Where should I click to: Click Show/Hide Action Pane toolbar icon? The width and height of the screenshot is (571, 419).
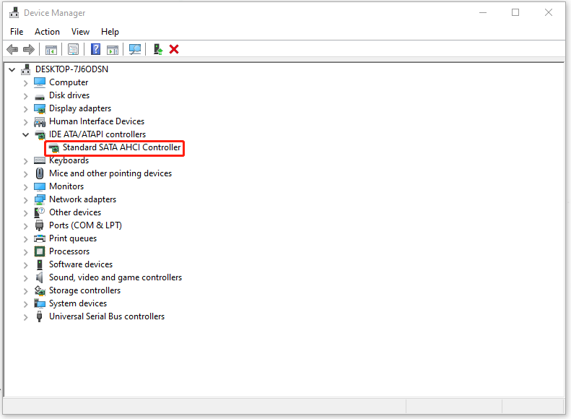click(x=113, y=50)
